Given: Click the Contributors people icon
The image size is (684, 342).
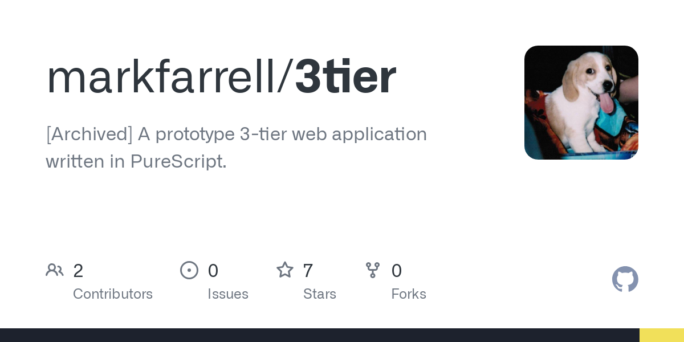Looking at the screenshot, I should 55,270.
